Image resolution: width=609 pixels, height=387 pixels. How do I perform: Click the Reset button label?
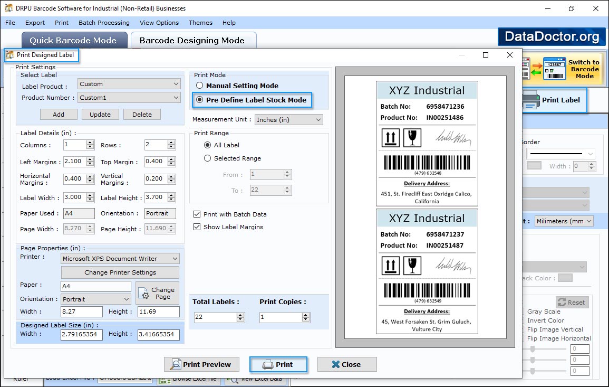pos(576,302)
